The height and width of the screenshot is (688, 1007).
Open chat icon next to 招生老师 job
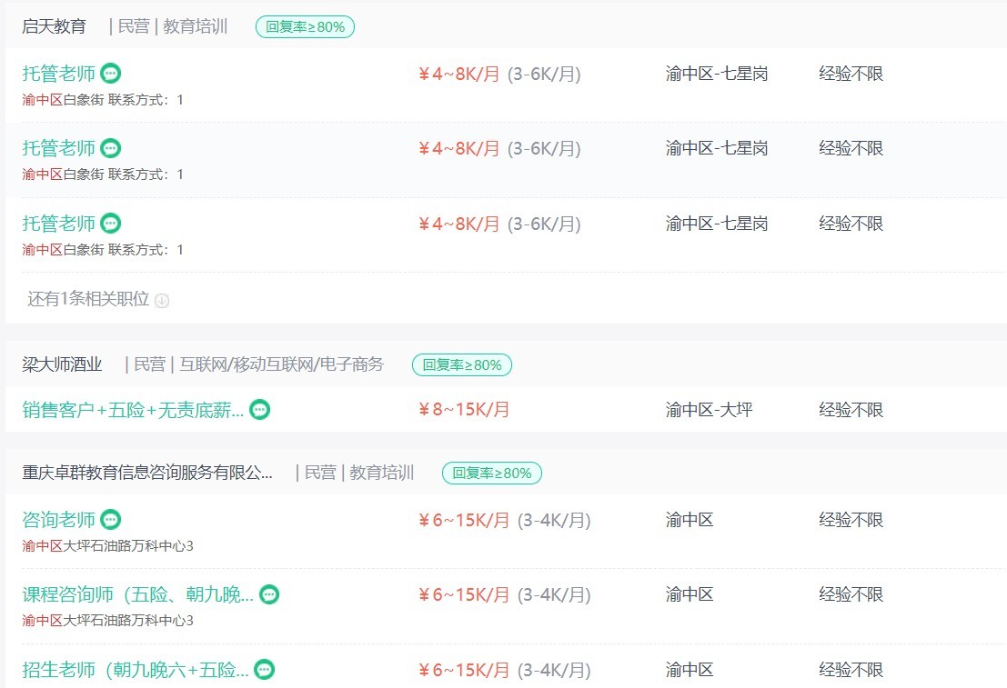pyautogui.click(x=264, y=670)
